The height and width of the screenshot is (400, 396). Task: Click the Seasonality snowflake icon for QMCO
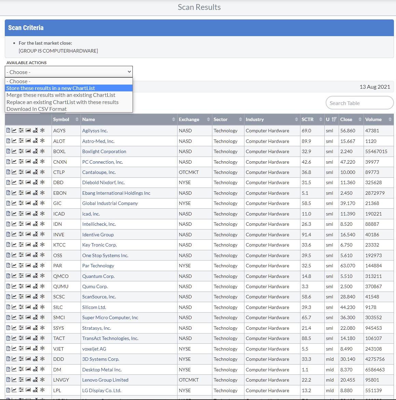42,276
